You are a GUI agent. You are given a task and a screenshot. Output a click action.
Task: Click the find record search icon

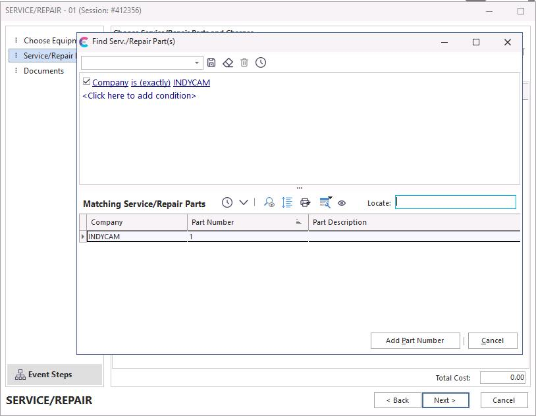pyautogui.click(x=269, y=202)
